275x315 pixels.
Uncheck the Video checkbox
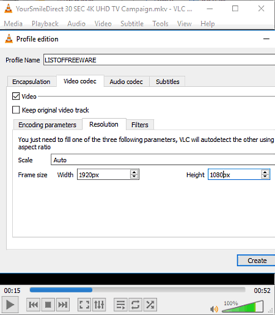point(16,96)
